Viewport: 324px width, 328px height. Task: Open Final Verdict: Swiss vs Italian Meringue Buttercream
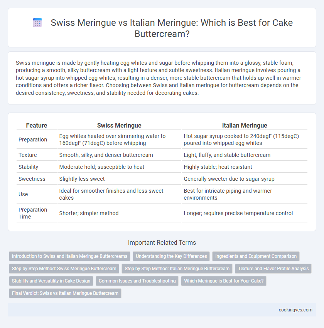[65, 293]
